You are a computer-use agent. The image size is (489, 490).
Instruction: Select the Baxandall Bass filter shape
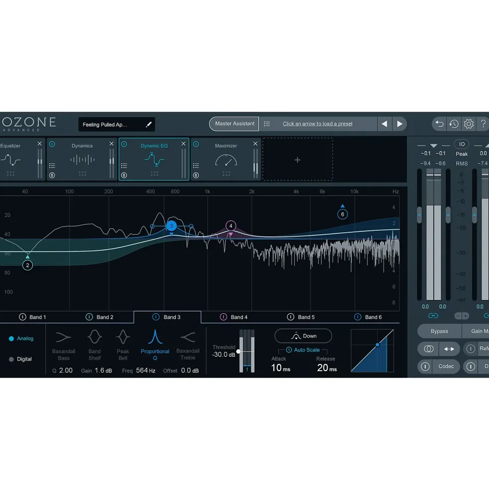[x=64, y=346]
